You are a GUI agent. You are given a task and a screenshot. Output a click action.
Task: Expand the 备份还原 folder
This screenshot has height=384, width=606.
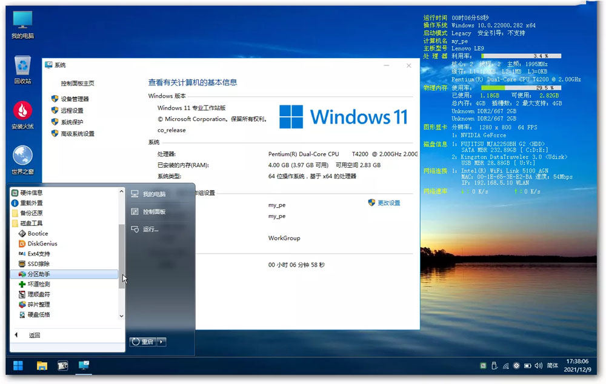click(27, 213)
